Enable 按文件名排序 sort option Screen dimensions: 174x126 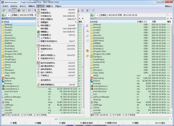48,63
